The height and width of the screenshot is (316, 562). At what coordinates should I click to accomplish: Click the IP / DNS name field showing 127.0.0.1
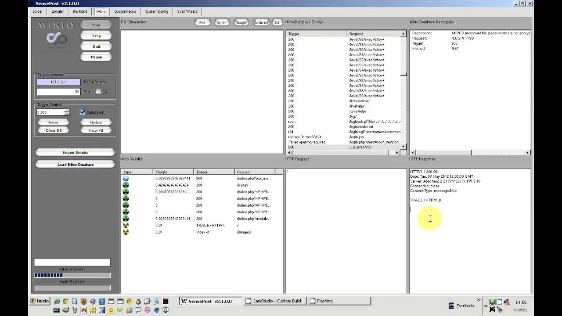coord(58,82)
